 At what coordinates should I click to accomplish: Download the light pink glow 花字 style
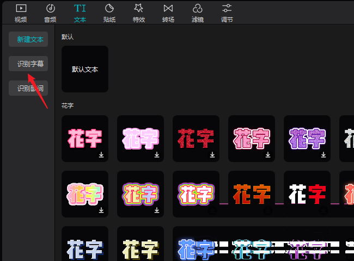157,154
